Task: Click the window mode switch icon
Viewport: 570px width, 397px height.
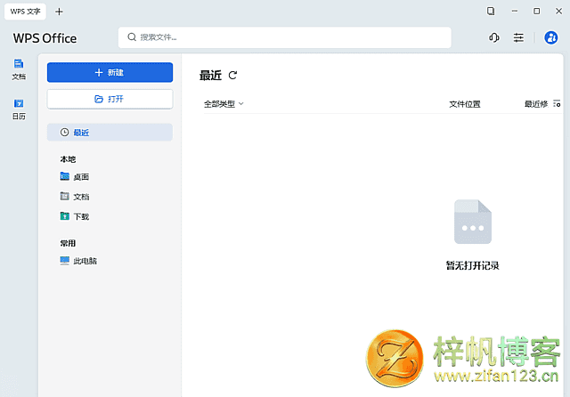Action: point(491,12)
